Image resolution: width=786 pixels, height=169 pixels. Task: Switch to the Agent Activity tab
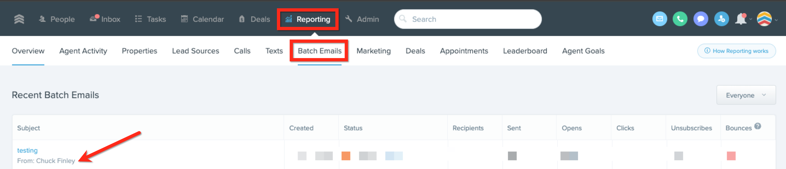83,51
